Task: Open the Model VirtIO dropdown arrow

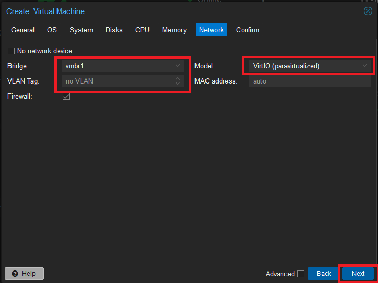Action: [x=365, y=66]
